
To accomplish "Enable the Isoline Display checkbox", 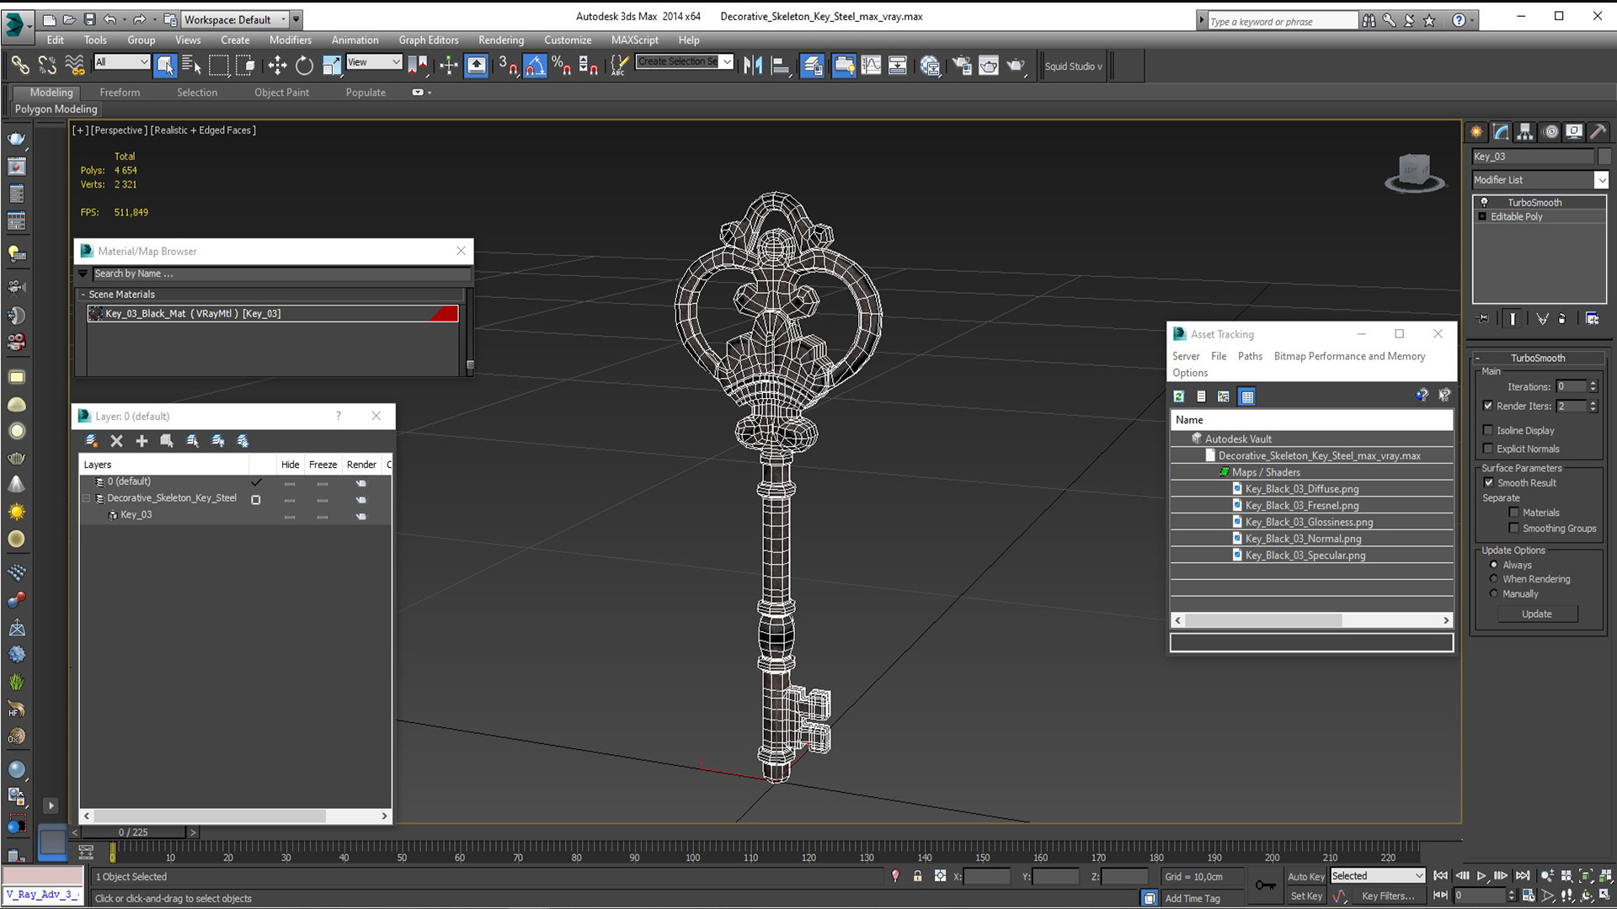I will point(1488,430).
